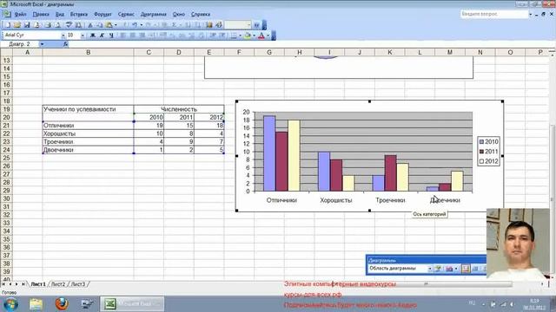Open print preview from the standard toolbar
Screen dimensions: 556x312
click(57, 25)
